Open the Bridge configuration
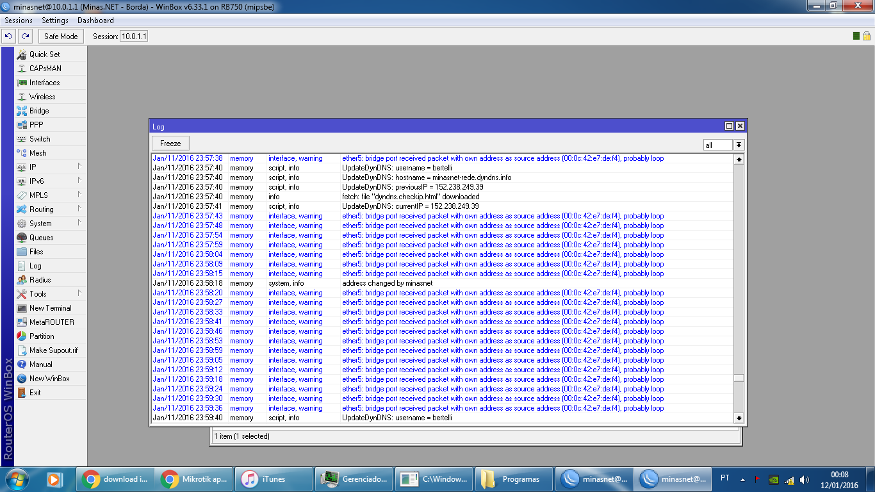This screenshot has height=492, width=875. point(51,111)
